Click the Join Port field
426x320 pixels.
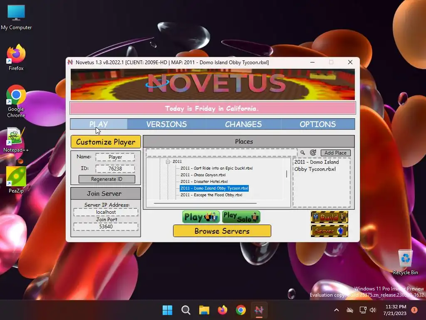coord(106,227)
